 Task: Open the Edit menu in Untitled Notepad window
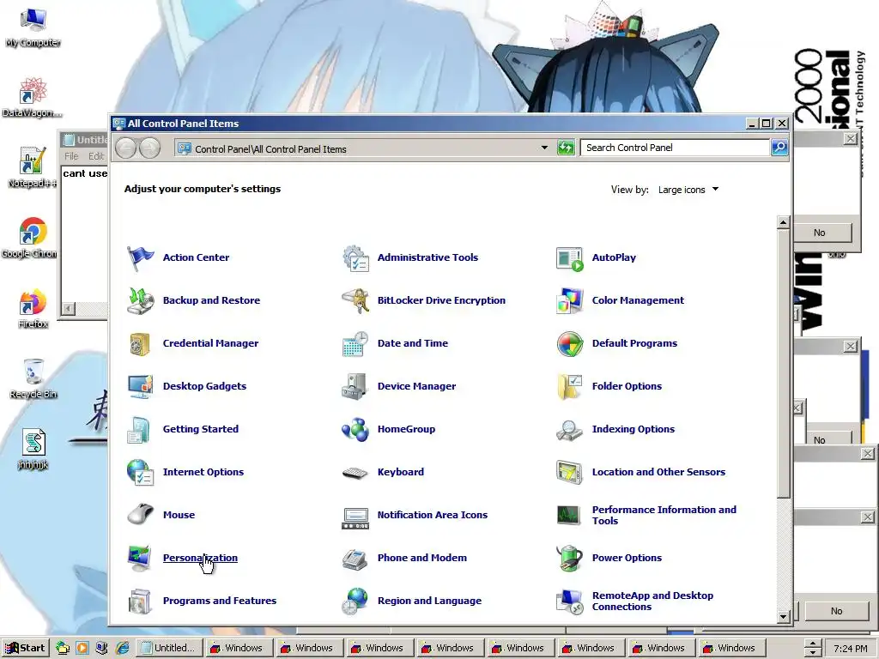[x=96, y=156]
